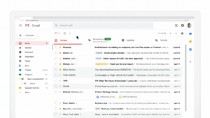Open Keep notes in side panel
This screenshot has width=210, height=118.
click(x=191, y=42)
